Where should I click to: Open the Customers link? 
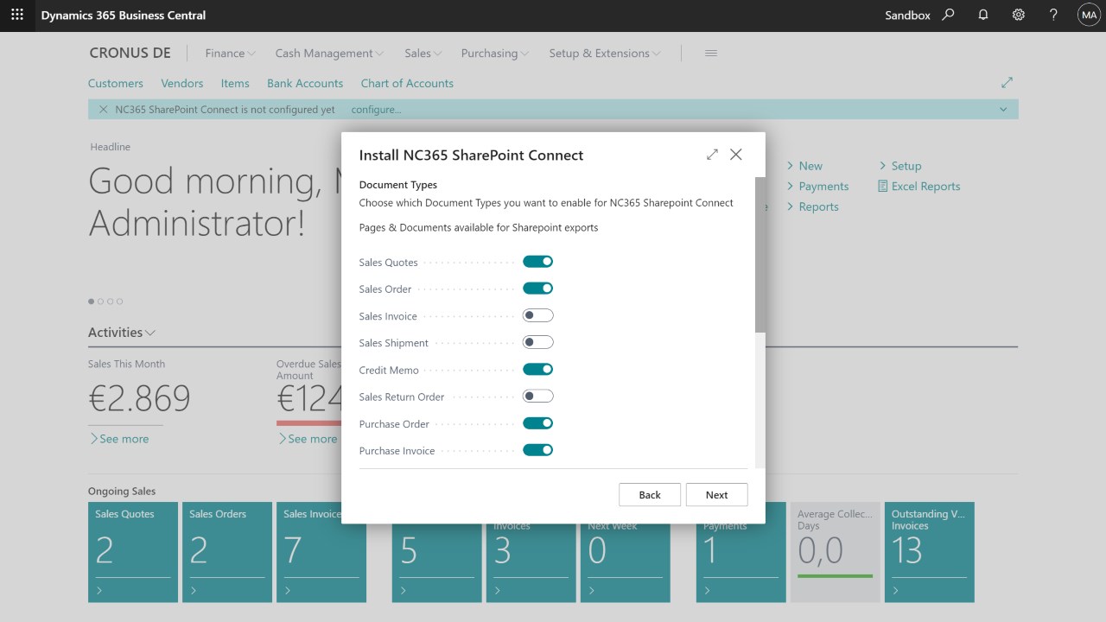[x=116, y=84]
